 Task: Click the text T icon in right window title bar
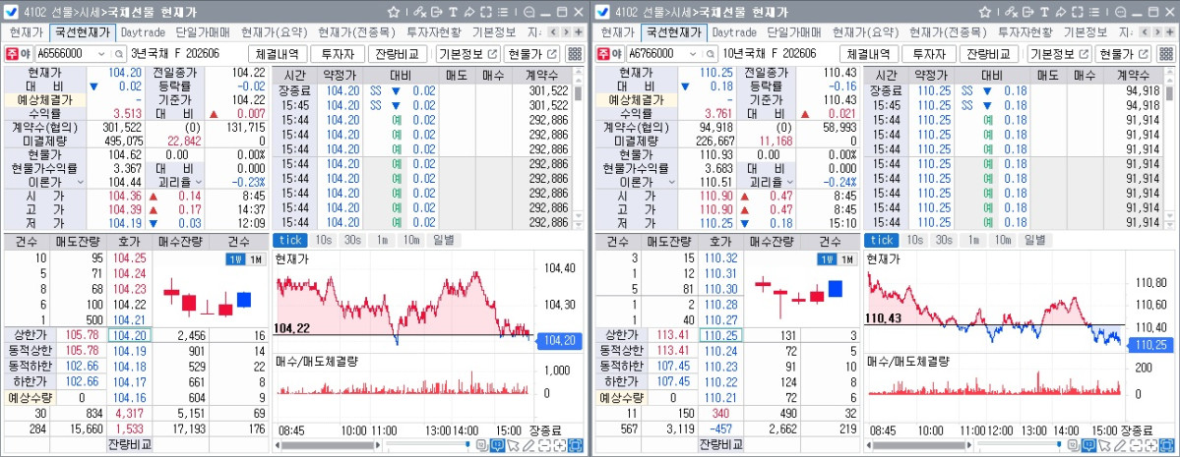pyautogui.click(x=1044, y=12)
